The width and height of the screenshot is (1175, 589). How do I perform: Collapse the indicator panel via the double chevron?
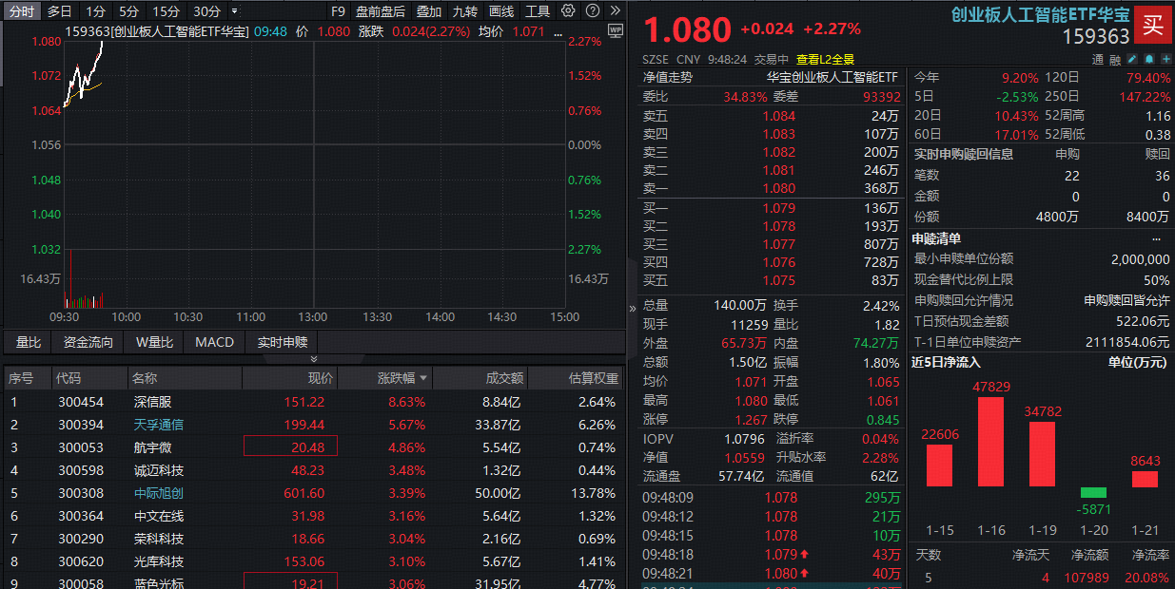click(x=314, y=359)
